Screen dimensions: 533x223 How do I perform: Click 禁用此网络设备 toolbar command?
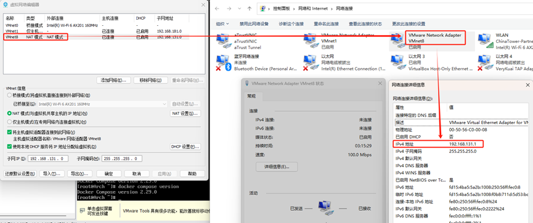point(254,24)
